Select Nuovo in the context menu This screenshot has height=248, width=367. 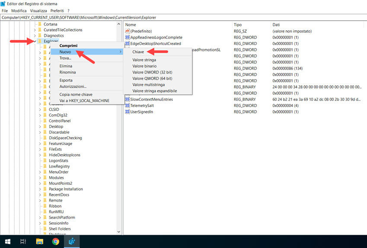coord(87,52)
